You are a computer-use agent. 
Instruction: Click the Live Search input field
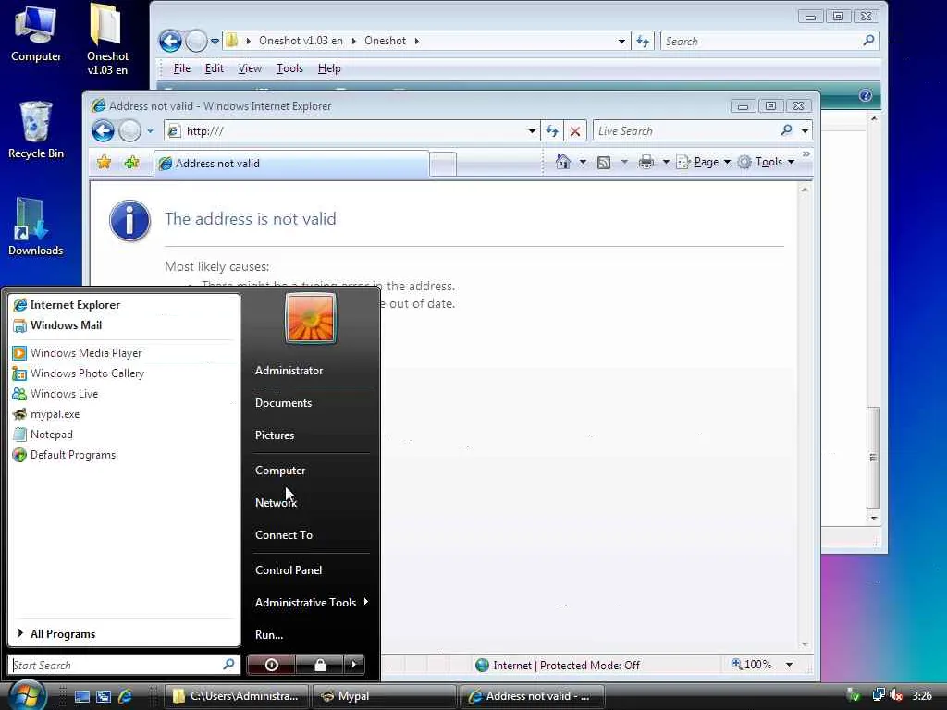coord(685,131)
